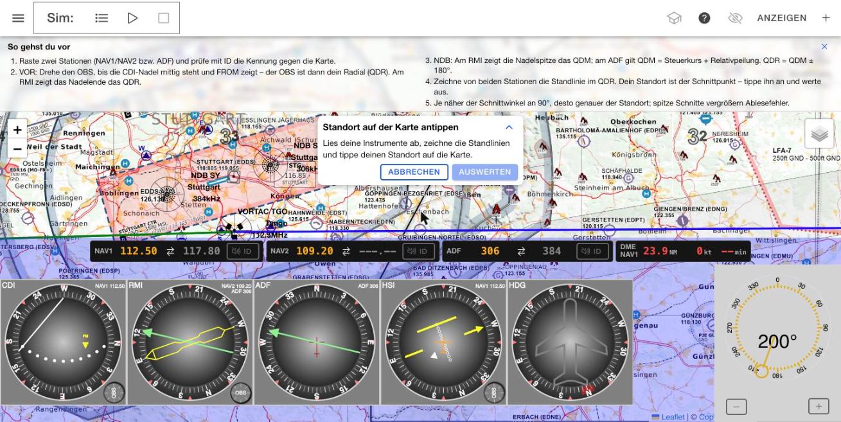Image resolution: width=841 pixels, height=422 pixels.
Task: Start the simulation with the play button
Action: tap(132, 18)
